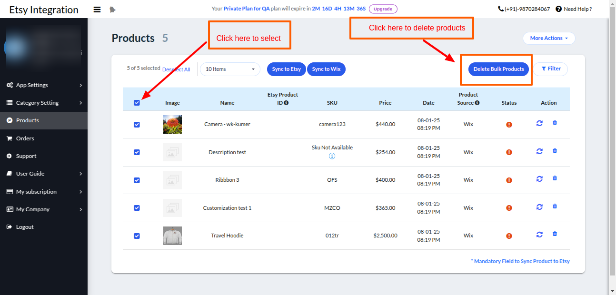This screenshot has width=616, height=295.
Task: Click Etsy Product ID info icon
Action: tap(286, 103)
